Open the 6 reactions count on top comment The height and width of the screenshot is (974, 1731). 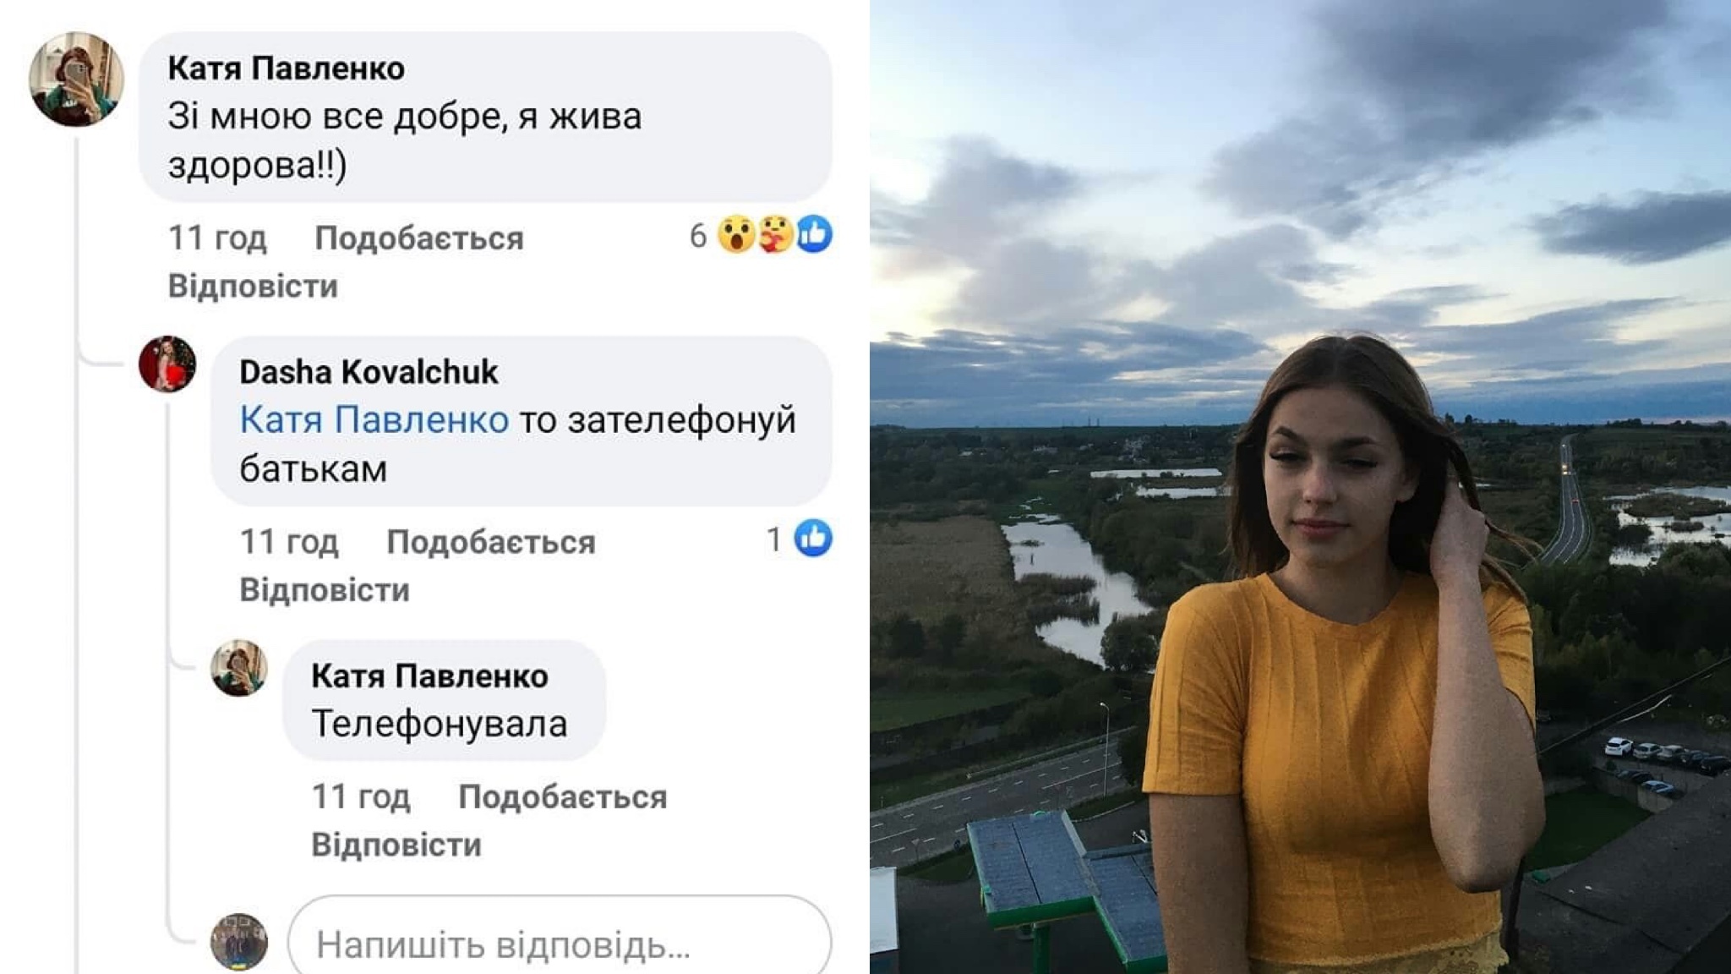[x=698, y=236]
